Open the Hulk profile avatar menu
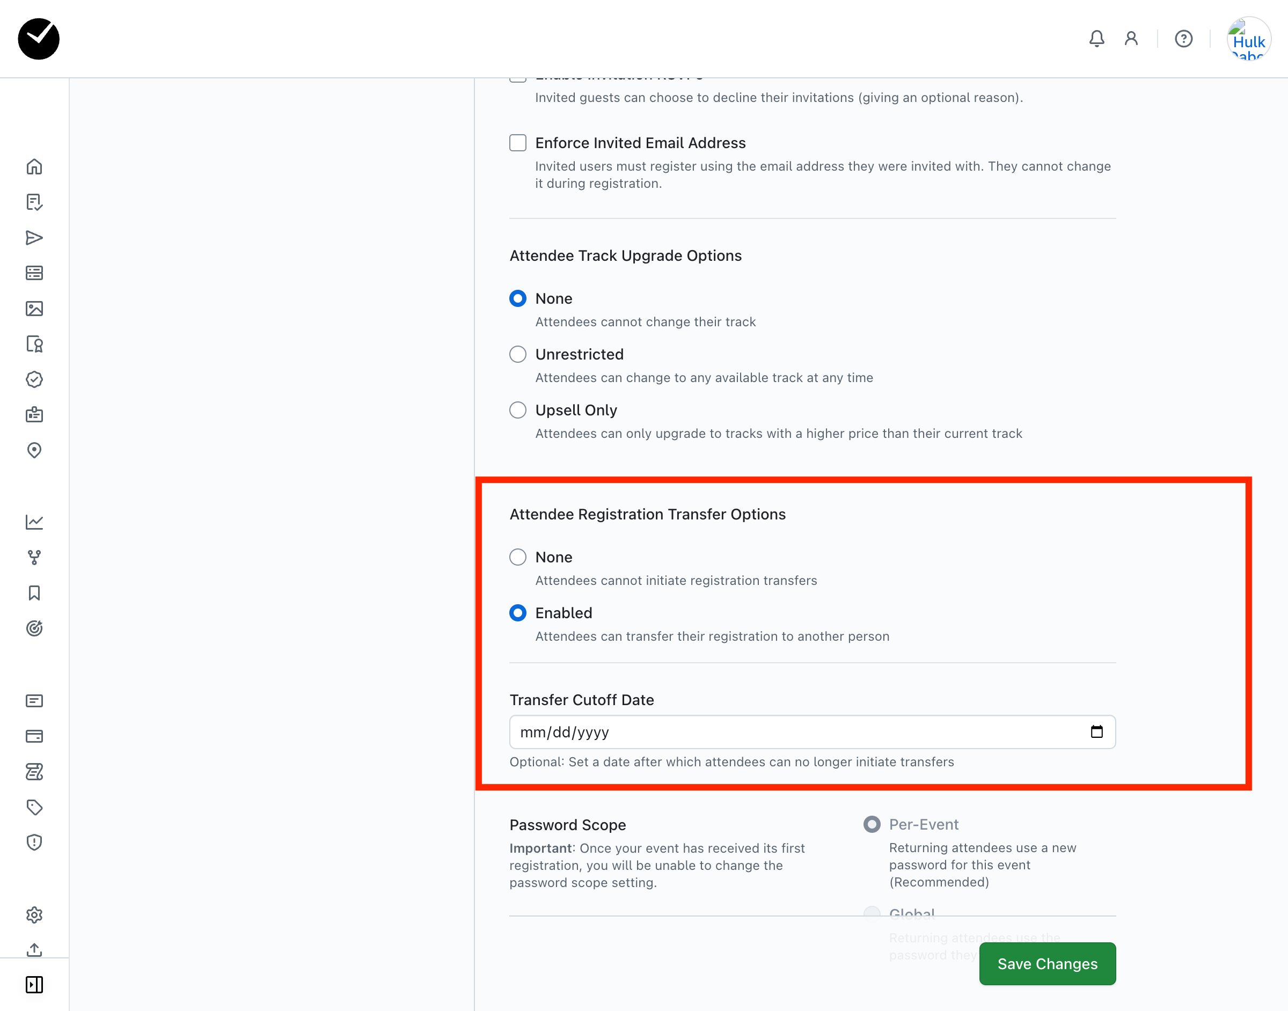 (1249, 39)
